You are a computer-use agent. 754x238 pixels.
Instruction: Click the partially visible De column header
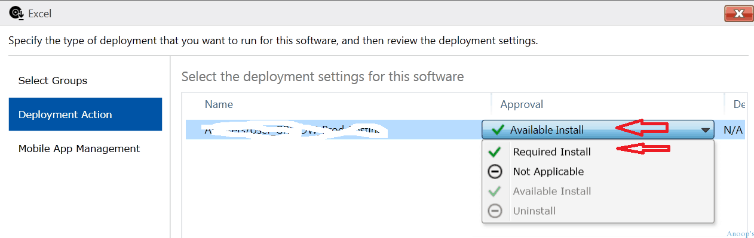738,104
